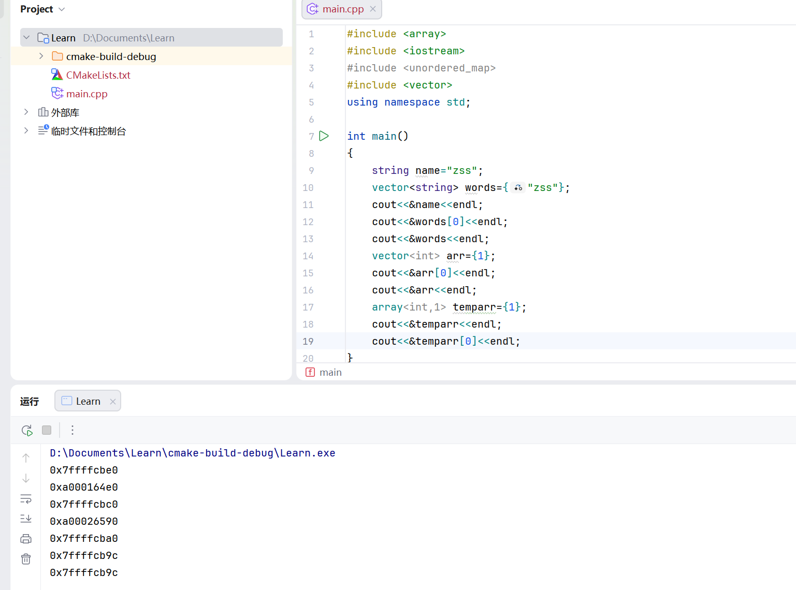
Task: Toggle soft-wrap in console output
Action: coord(26,499)
